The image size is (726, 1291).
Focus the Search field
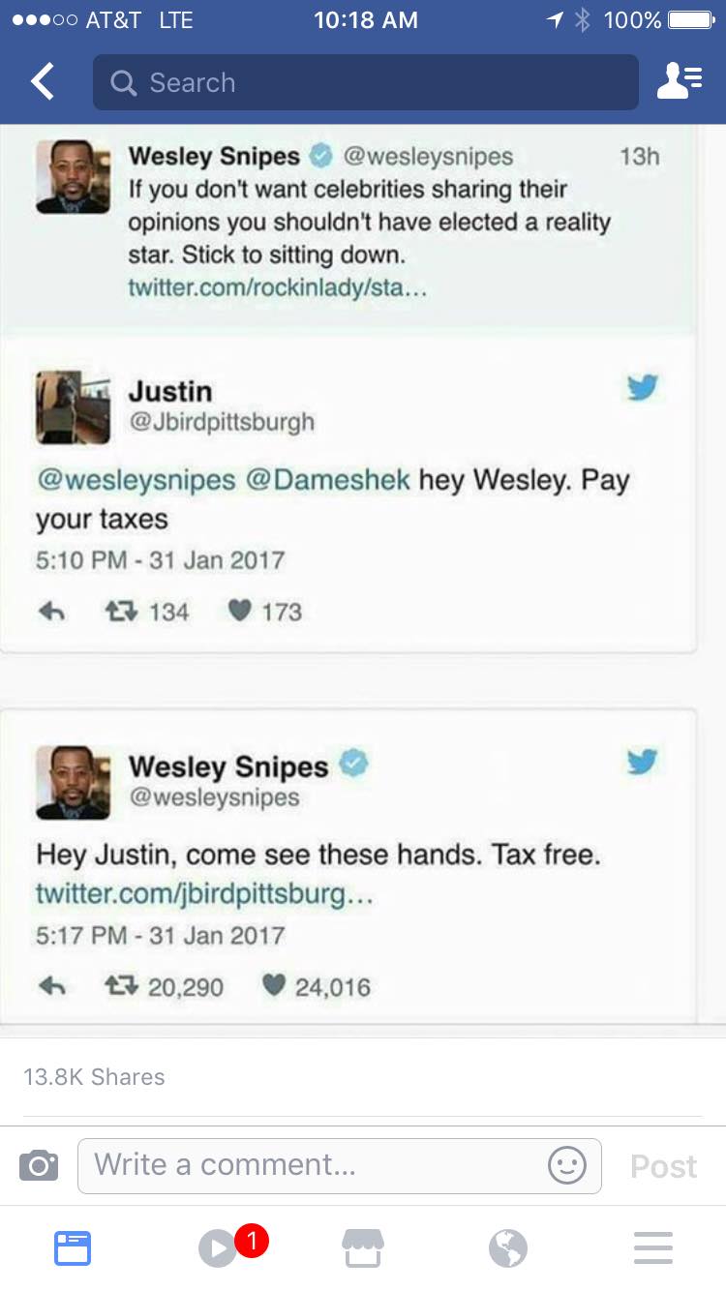[x=366, y=82]
